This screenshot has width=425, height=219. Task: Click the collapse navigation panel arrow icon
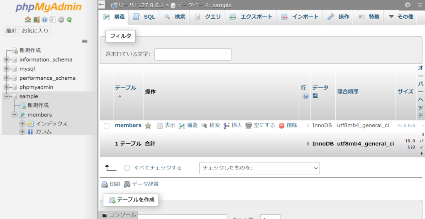[102, 5]
